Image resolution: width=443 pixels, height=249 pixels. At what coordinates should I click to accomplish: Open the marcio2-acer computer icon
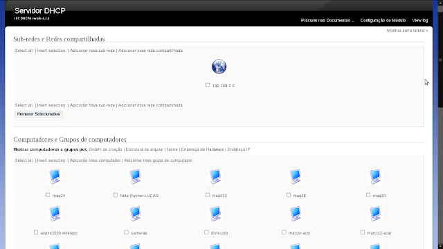[375, 214]
